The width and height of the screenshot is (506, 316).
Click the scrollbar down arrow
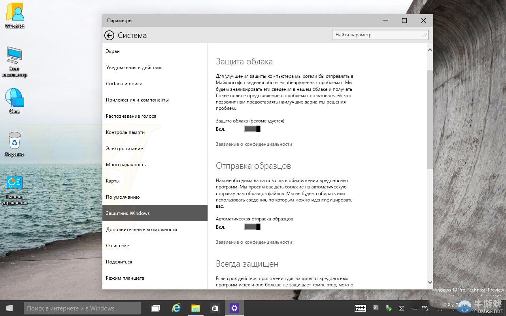(x=430, y=282)
